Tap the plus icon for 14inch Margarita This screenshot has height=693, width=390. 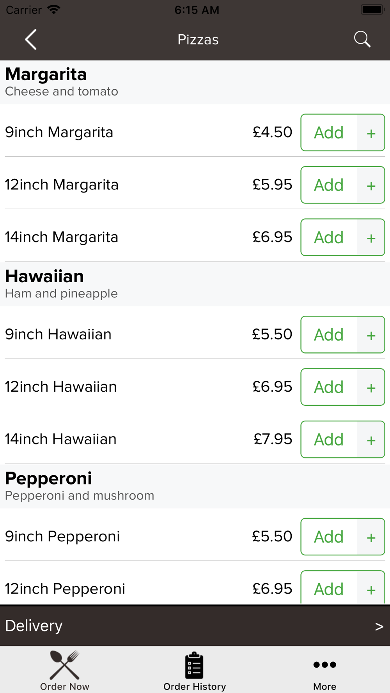coord(371,238)
